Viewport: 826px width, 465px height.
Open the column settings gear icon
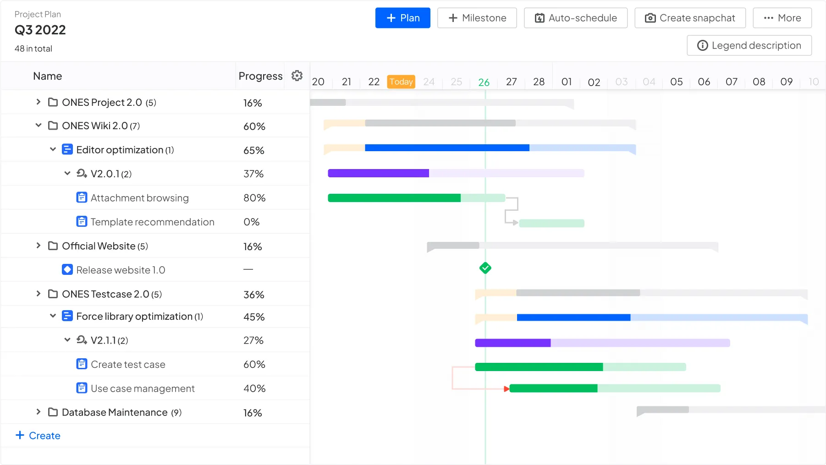[x=297, y=76]
